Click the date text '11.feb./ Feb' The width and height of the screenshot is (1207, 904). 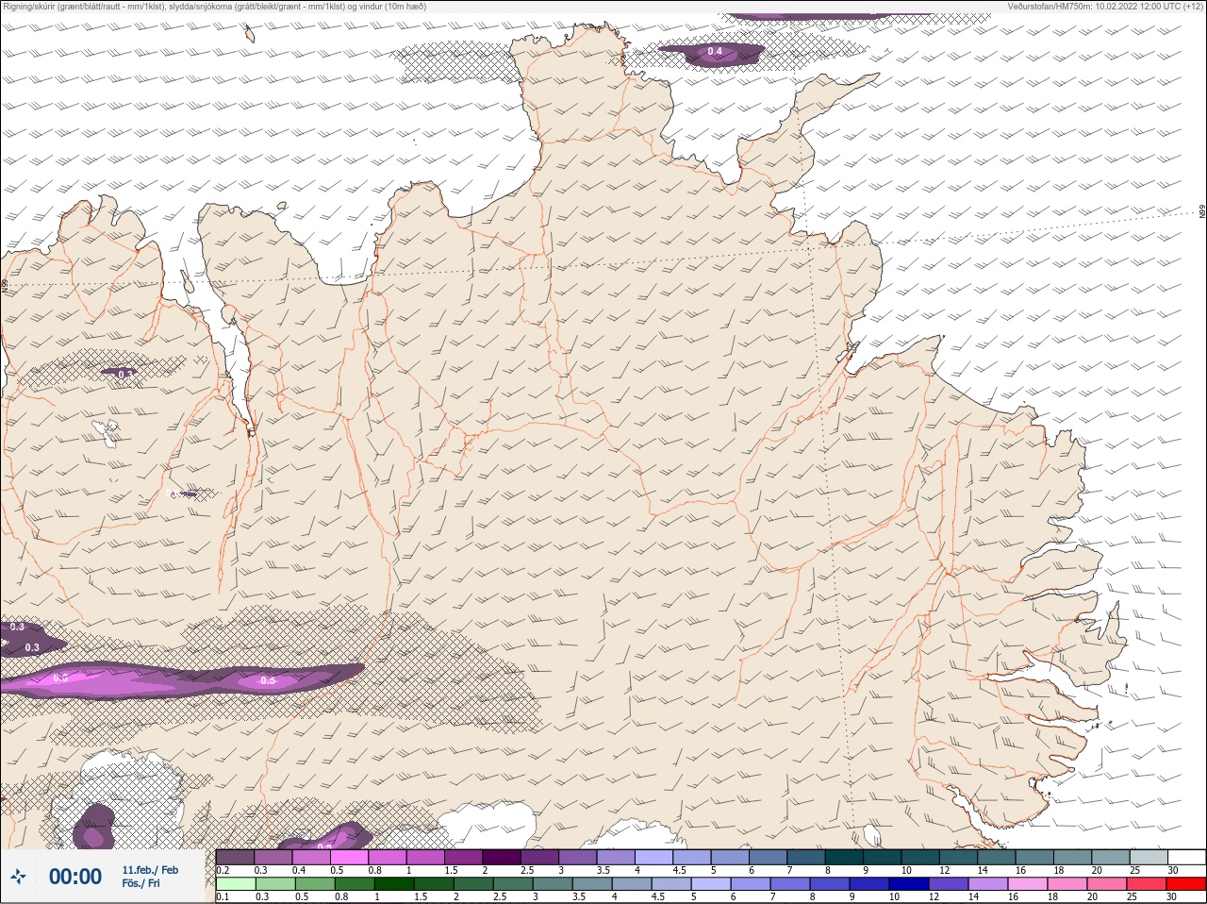pos(150,870)
